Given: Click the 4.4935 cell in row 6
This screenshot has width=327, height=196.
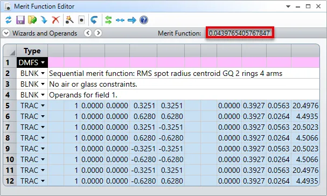Looking at the screenshot, I should (x=305, y=116).
